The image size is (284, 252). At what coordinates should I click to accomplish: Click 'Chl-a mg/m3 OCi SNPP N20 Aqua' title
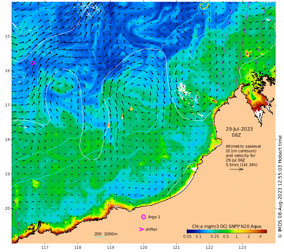tap(226, 226)
